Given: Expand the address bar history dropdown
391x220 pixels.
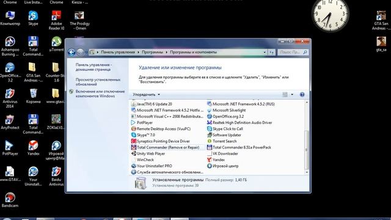Looking at the screenshot, I should tap(265, 52).
